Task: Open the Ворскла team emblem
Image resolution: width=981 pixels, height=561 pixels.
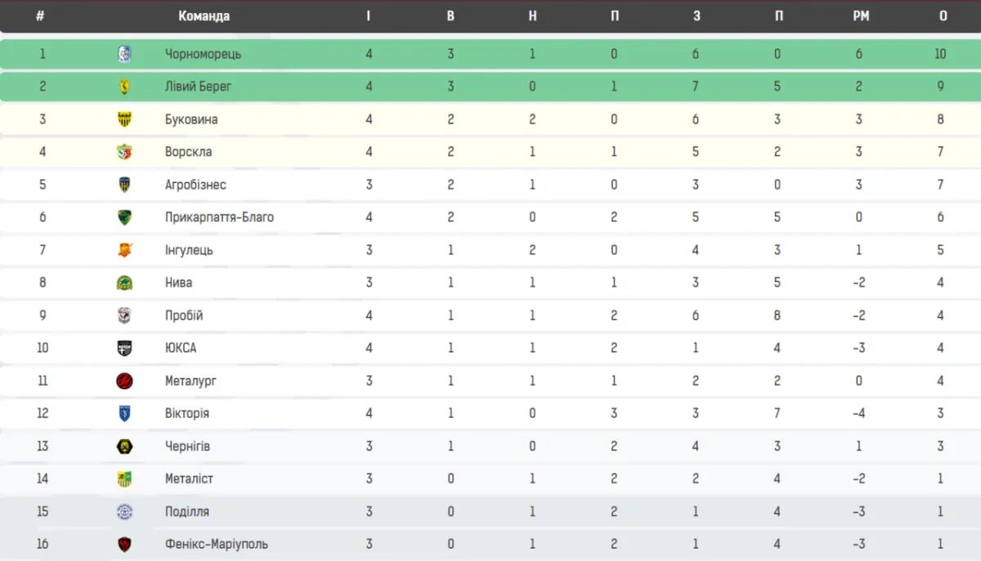Action: point(124,152)
